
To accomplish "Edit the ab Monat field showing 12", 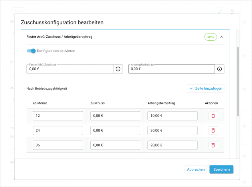I will 58,116.
